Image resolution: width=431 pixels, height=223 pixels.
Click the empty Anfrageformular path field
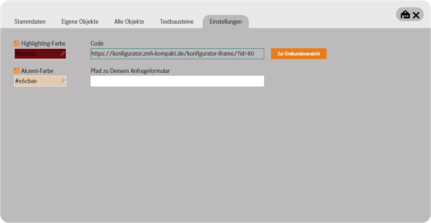click(177, 81)
